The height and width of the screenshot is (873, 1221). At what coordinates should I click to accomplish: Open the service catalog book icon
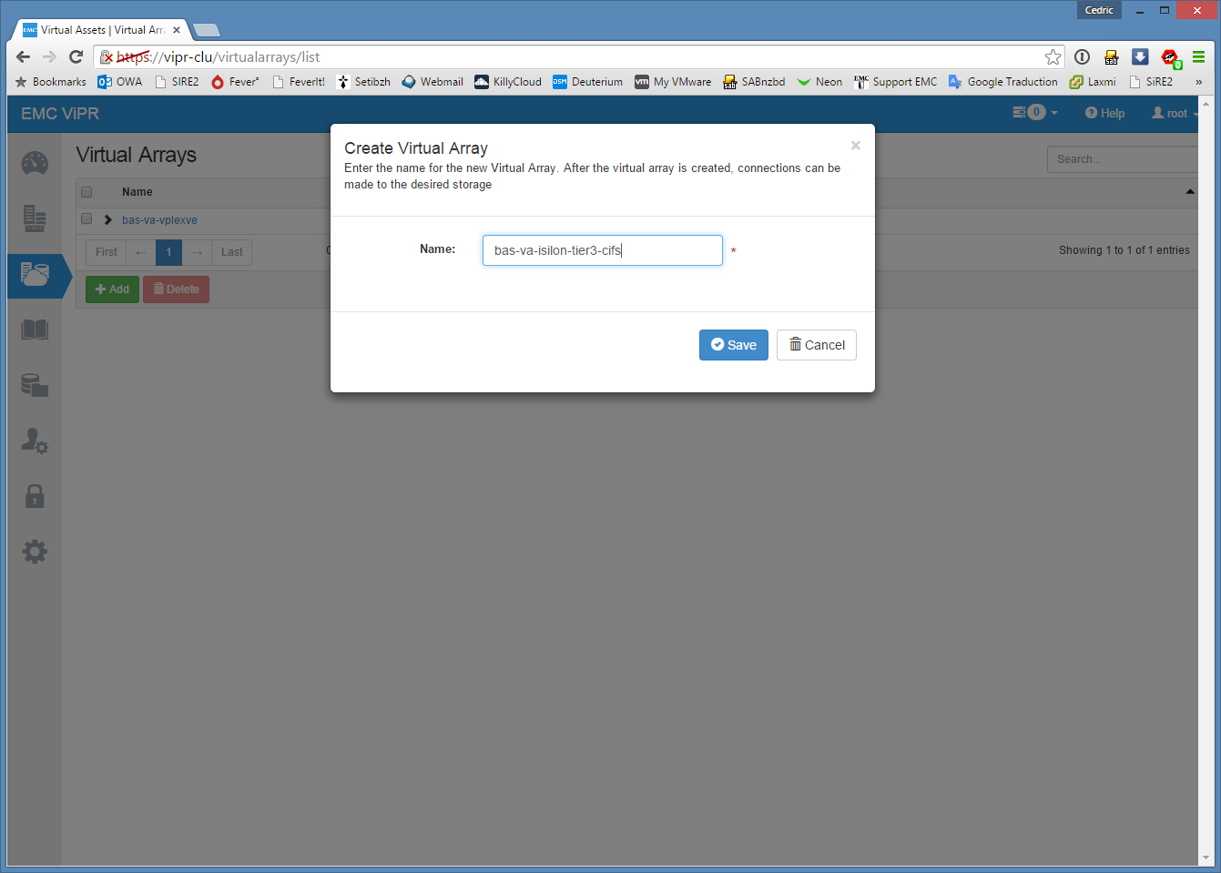[x=35, y=330]
